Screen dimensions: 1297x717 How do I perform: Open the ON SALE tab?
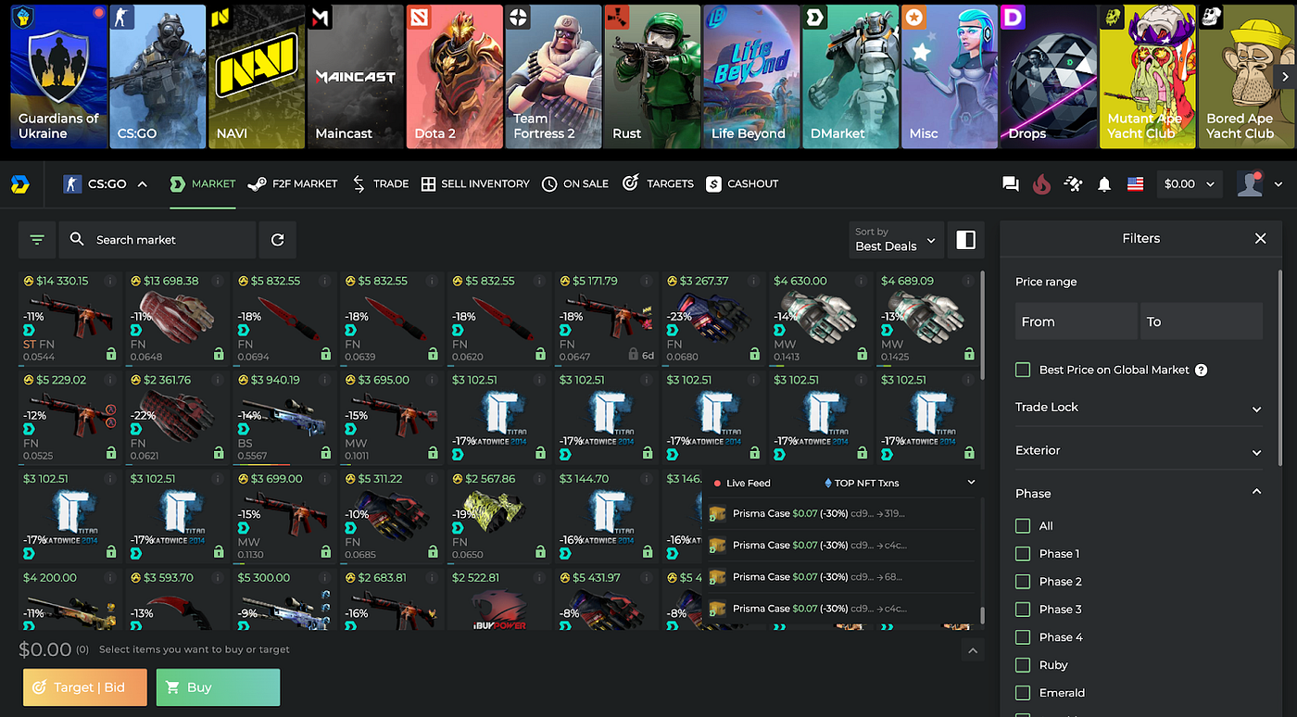(575, 184)
